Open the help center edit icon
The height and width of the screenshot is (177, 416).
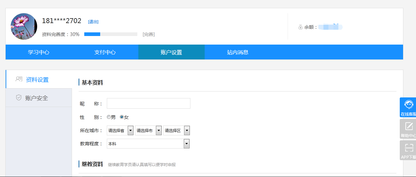click(x=409, y=126)
